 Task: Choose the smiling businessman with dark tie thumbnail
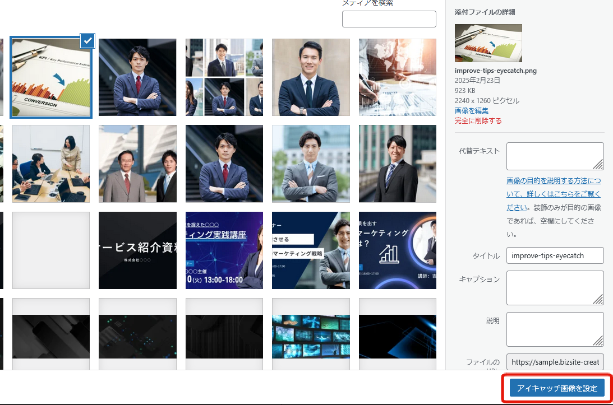[311, 77]
